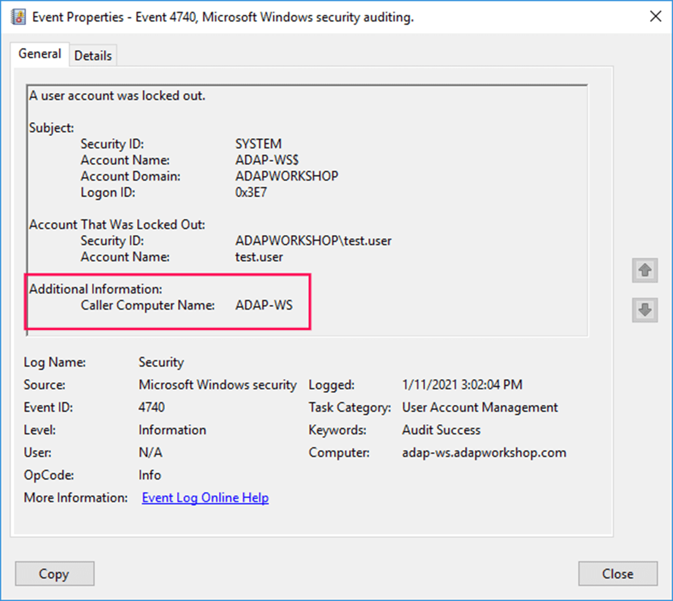Click the Logged date 1/11/2021 3:02:04 PM
This screenshot has height=601, width=673.
point(462,385)
